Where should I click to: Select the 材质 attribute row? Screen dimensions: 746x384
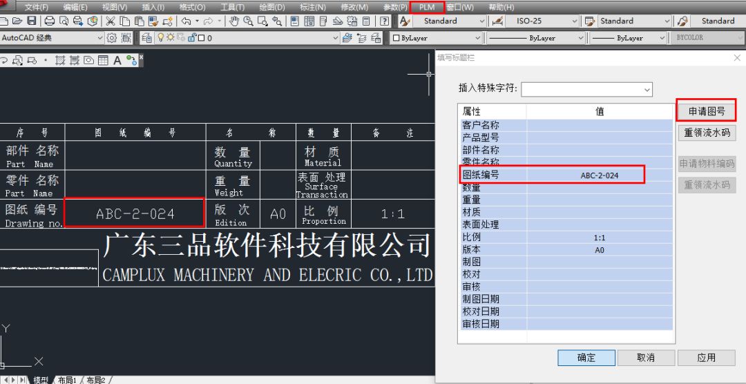tap(565, 212)
